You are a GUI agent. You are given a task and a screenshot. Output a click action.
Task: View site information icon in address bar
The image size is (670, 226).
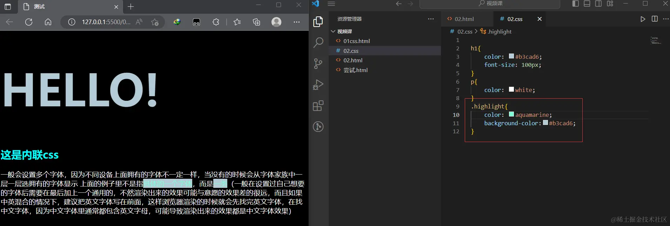pyautogui.click(x=72, y=22)
